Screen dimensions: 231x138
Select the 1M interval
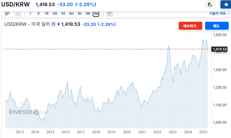pos(96,14)
